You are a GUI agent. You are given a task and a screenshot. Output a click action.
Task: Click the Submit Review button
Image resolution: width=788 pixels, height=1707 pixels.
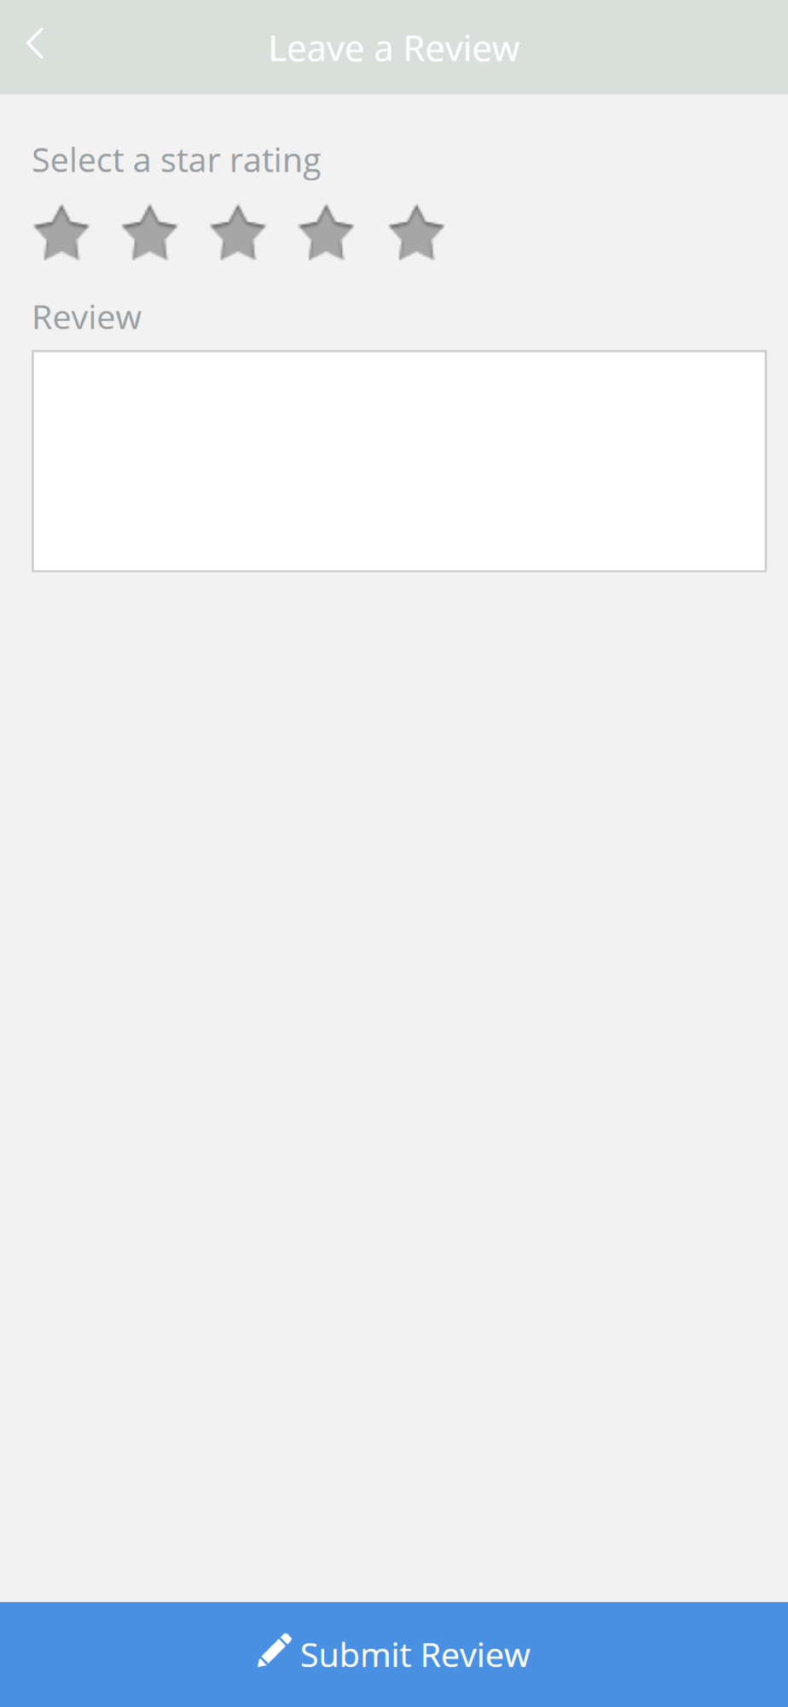coord(394,1654)
